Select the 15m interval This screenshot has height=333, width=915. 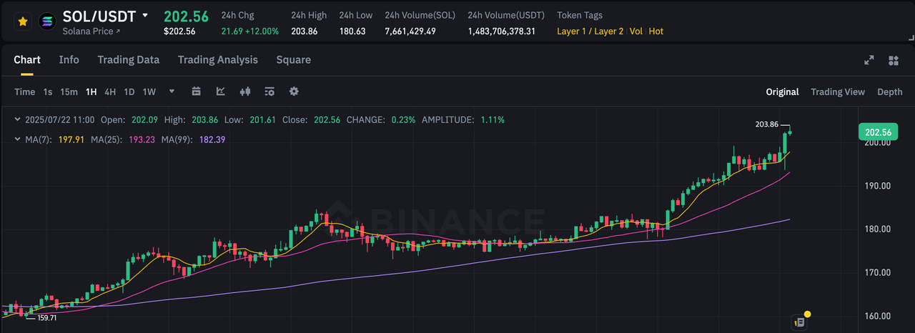tap(69, 91)
